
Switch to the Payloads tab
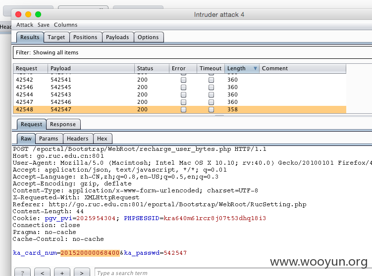(x=117, y=37)
